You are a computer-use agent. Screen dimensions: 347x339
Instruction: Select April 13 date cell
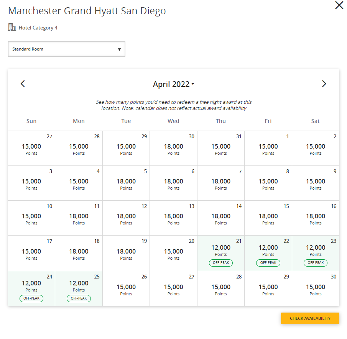[173, 218]
